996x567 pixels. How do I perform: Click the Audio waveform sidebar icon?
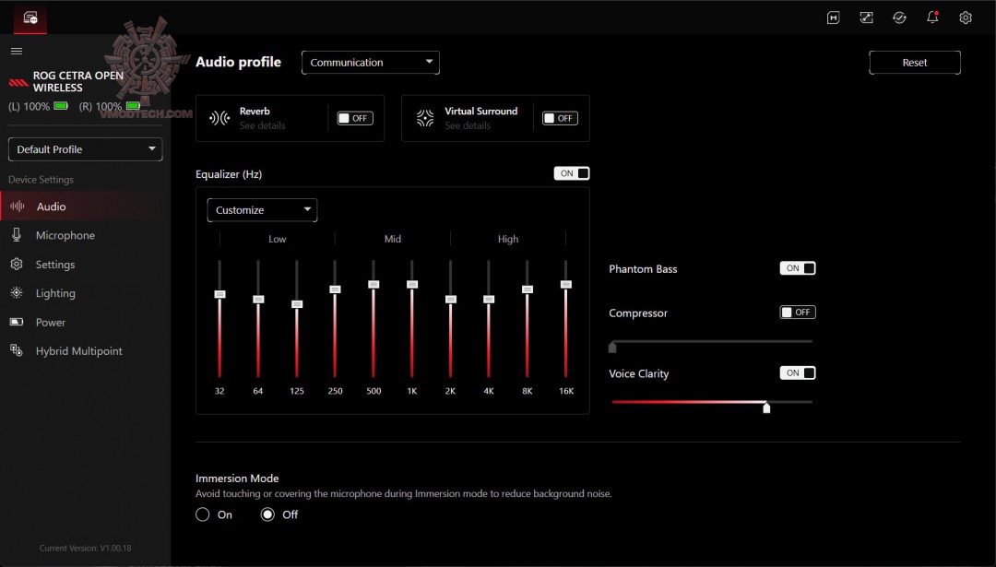coord(18,207)
